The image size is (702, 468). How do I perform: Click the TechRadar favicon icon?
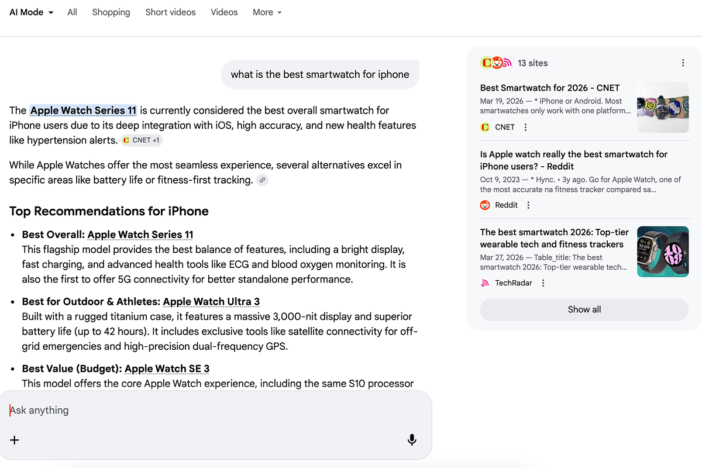tap(485, 283)
